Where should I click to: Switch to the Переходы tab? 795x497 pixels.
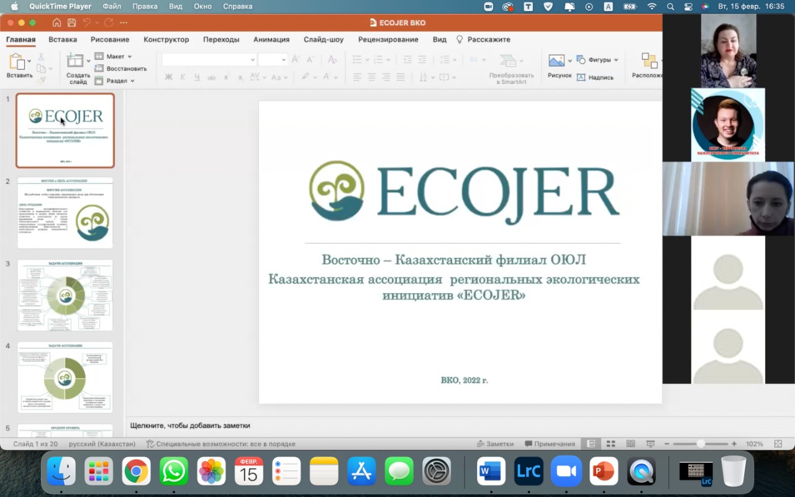[x=221, y=39]
